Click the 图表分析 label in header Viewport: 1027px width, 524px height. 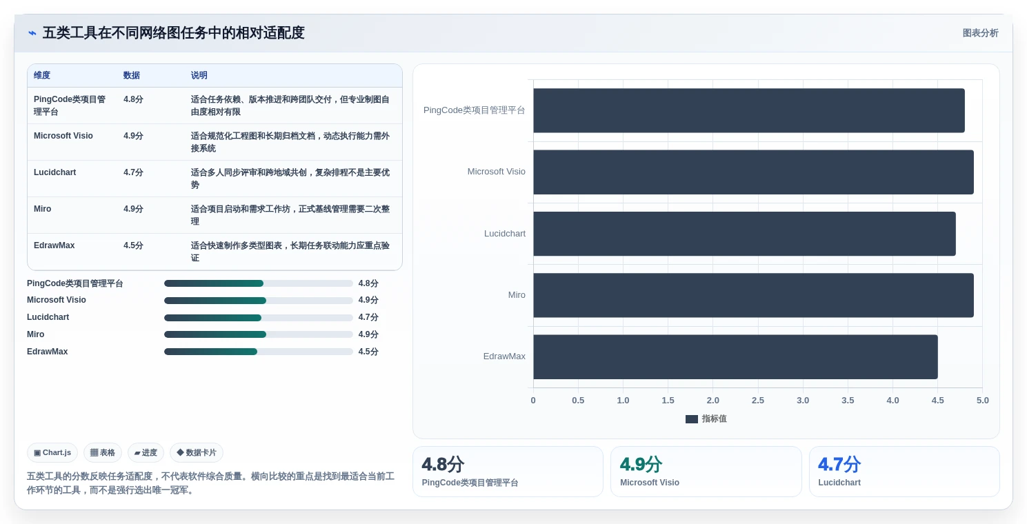(980, 33)
